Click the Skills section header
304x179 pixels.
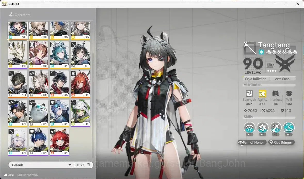click(248, 117)
